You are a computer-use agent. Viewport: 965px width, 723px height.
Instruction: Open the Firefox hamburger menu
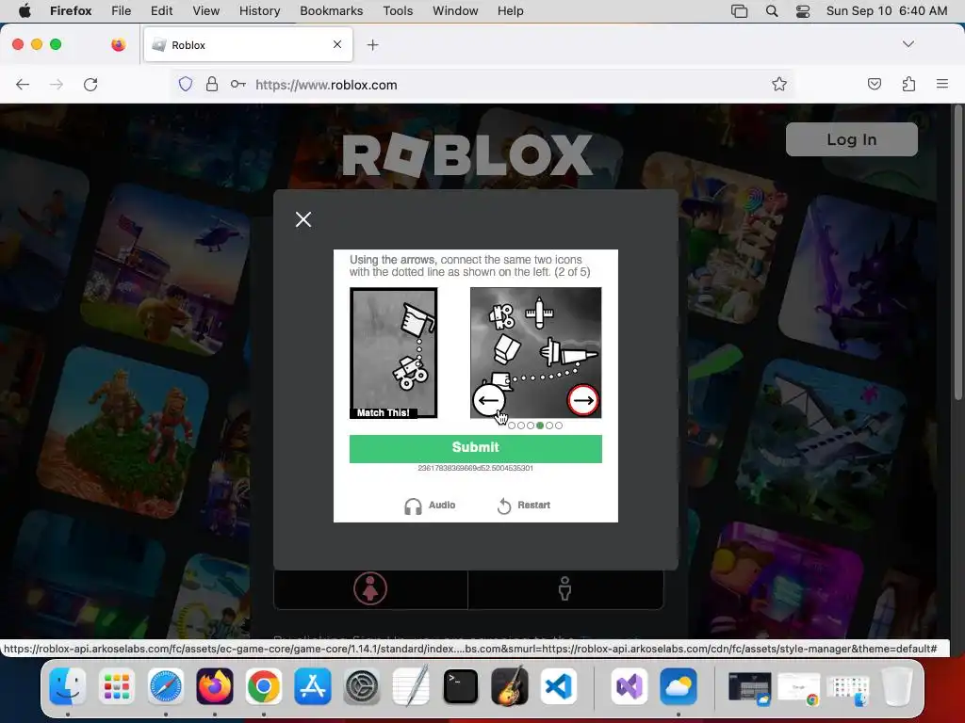coord(942,84)
